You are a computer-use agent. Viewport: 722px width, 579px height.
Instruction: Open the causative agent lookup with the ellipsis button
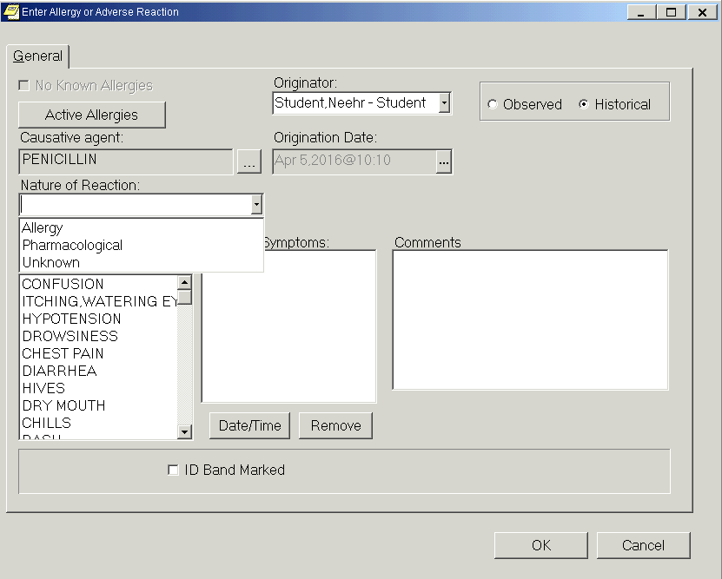pyautogui.click(x=248, y=161)
